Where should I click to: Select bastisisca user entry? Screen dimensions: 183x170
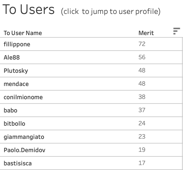point(18,163)
